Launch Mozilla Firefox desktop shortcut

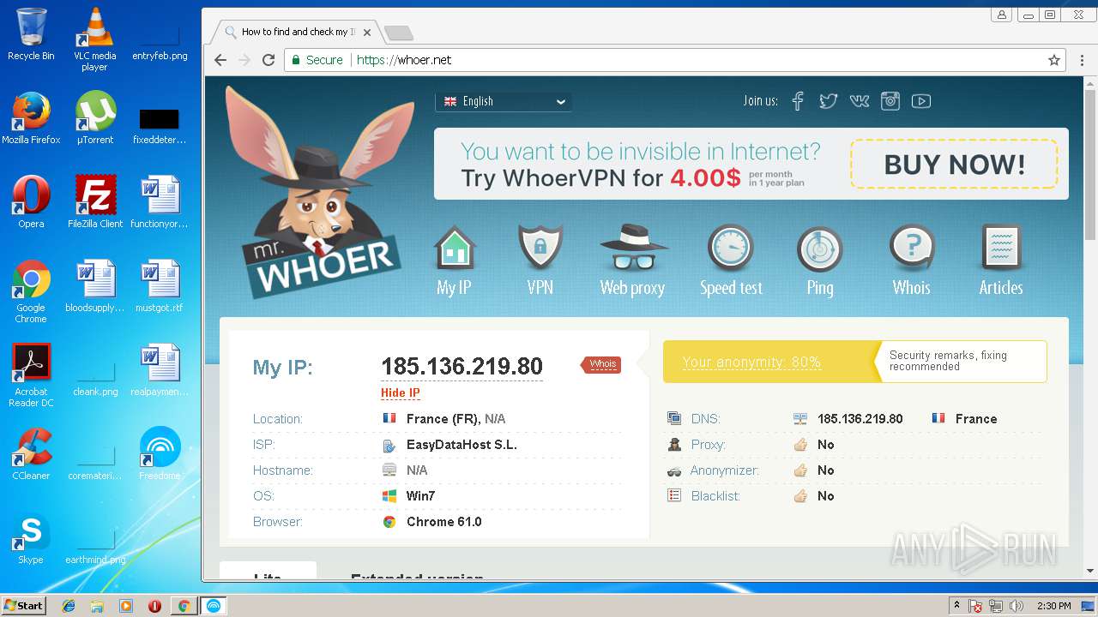[x=31, y=118]
